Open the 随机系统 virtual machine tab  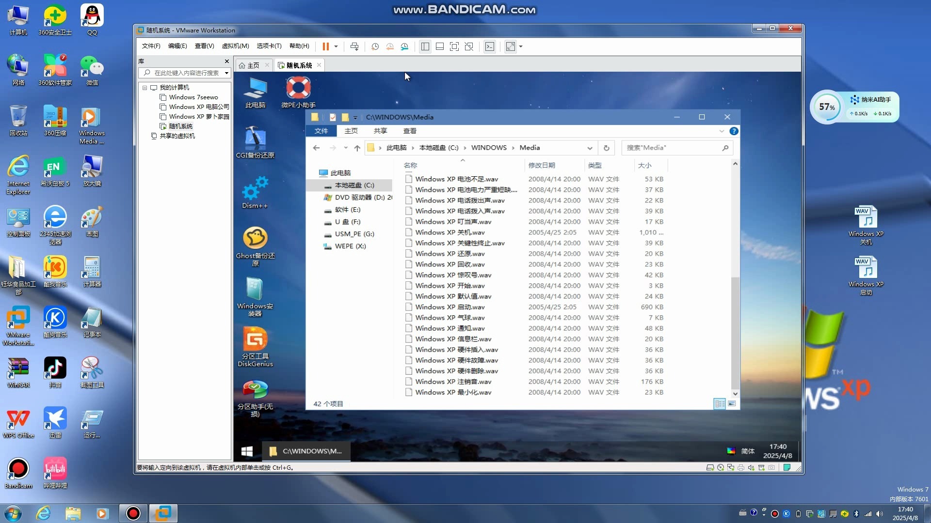point(298,65)
